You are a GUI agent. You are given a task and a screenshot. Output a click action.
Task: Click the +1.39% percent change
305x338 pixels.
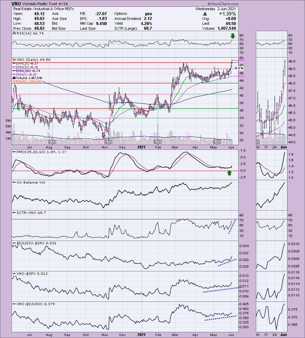(x=227, y=14)
